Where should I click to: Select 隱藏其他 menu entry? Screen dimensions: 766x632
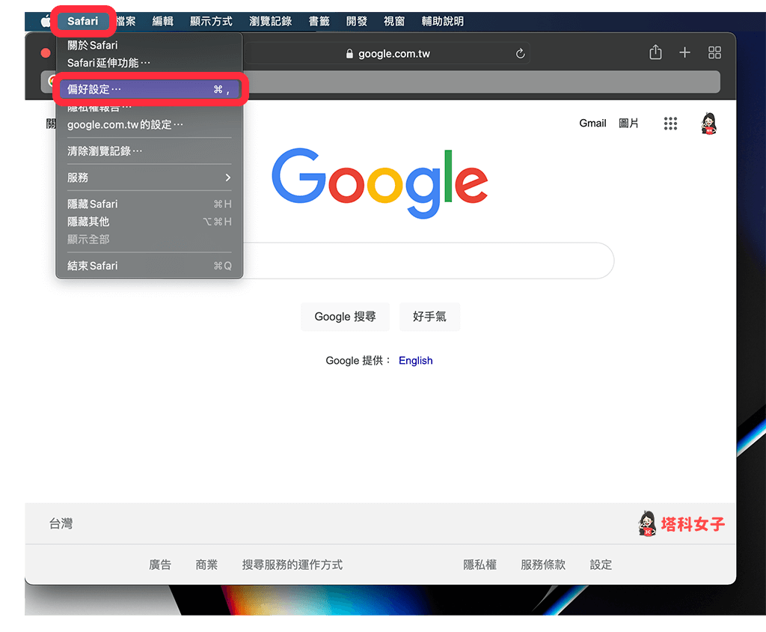149,222
